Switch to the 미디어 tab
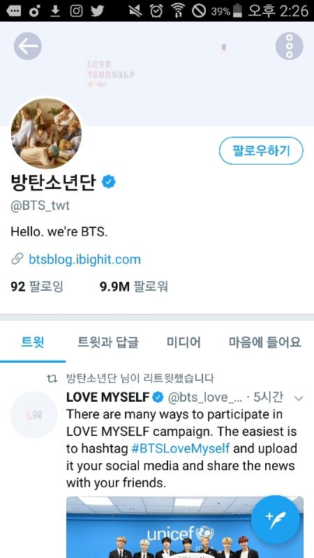This screenshot has height=558, width=314. (184, 342)
